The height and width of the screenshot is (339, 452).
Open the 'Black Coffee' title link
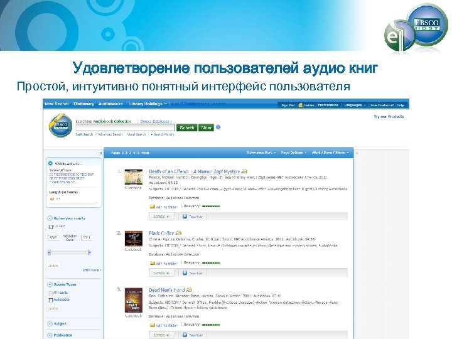pos(161,233)
